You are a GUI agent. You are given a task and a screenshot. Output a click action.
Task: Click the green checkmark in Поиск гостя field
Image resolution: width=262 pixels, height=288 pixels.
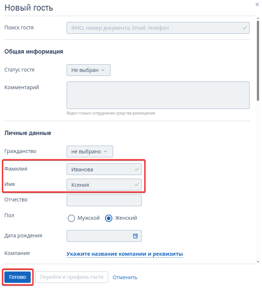pos(244,28)
